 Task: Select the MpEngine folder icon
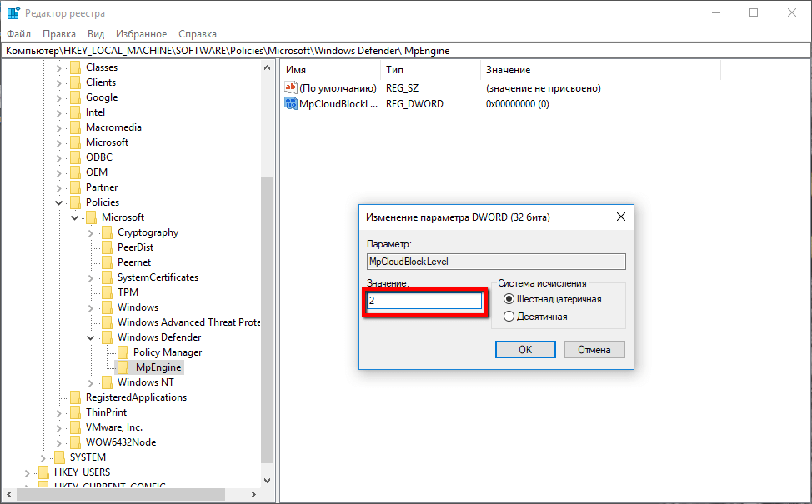point(123,367)
